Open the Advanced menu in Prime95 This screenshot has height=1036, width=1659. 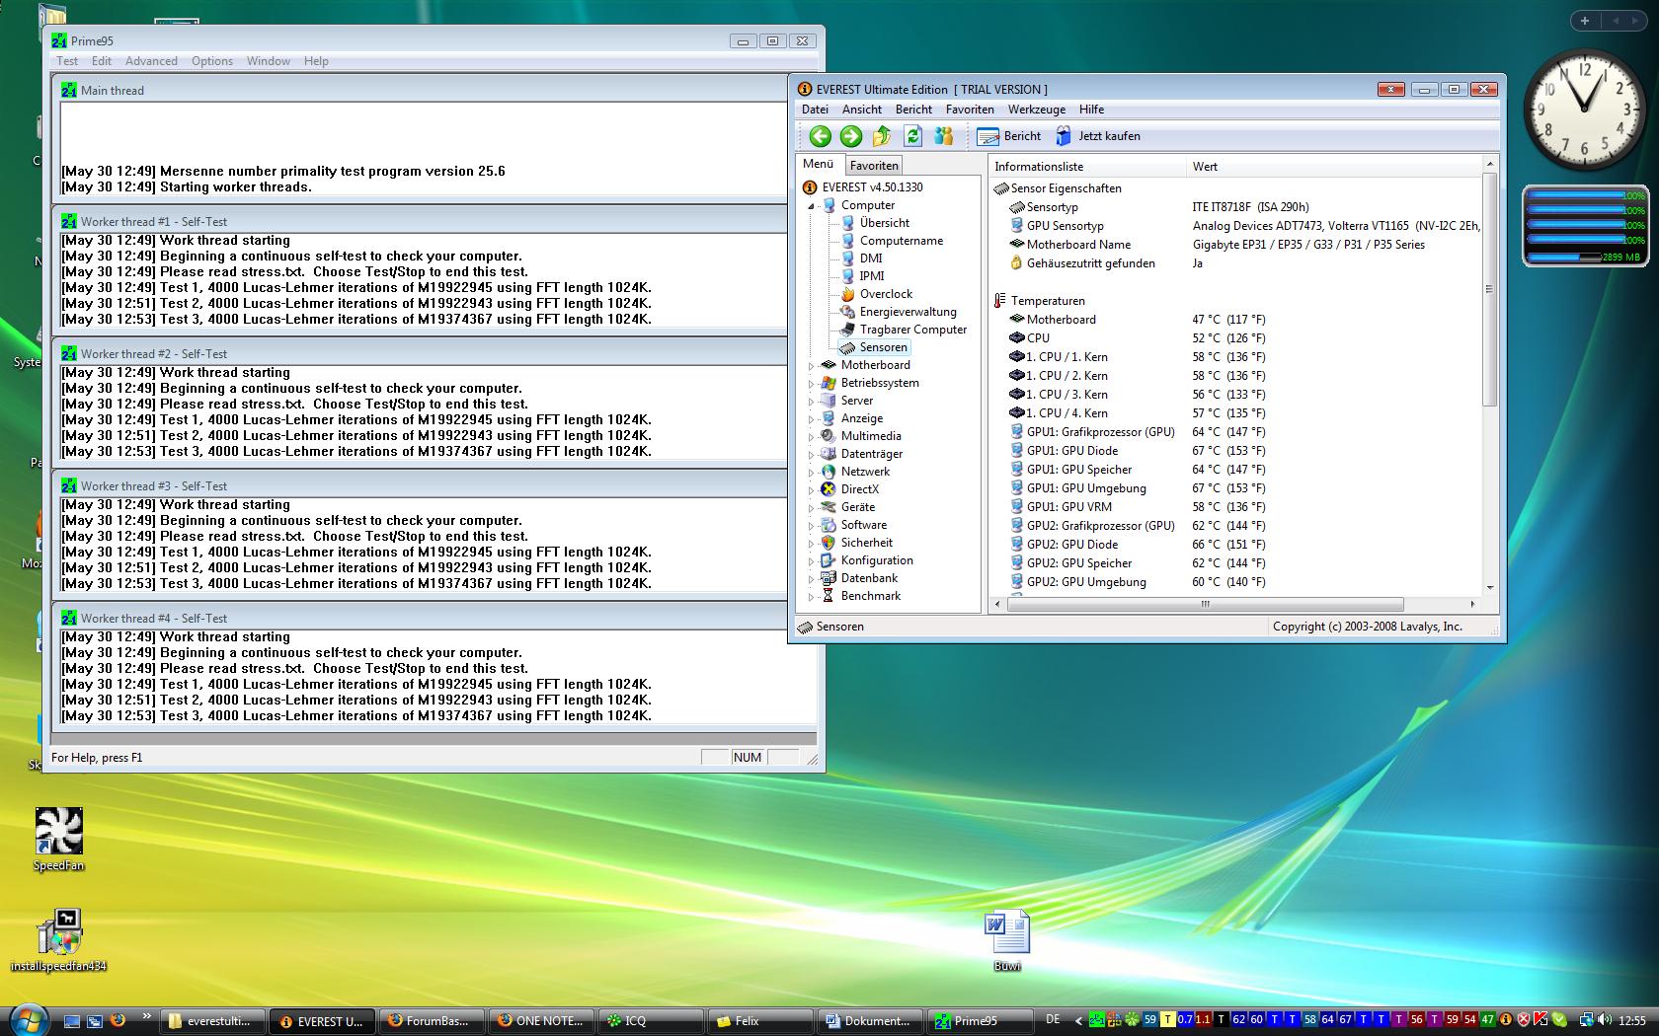click(151, 61)
